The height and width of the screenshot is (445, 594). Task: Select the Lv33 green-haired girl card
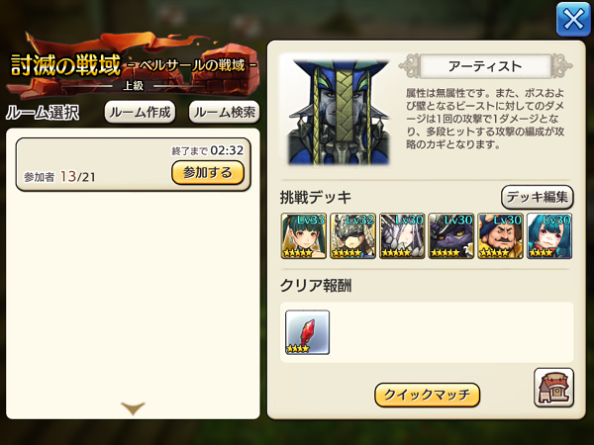304,235
